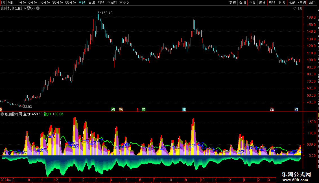Add stock with +自选 button

point(302,3)
